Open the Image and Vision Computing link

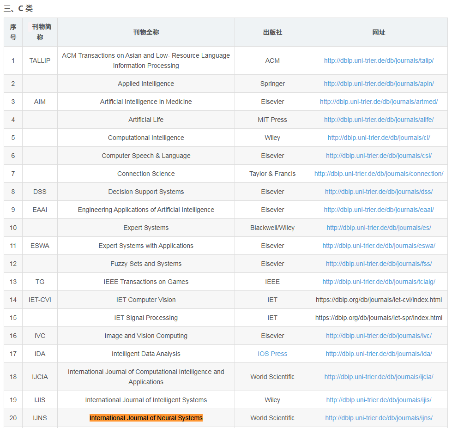[x=379, y=336]
